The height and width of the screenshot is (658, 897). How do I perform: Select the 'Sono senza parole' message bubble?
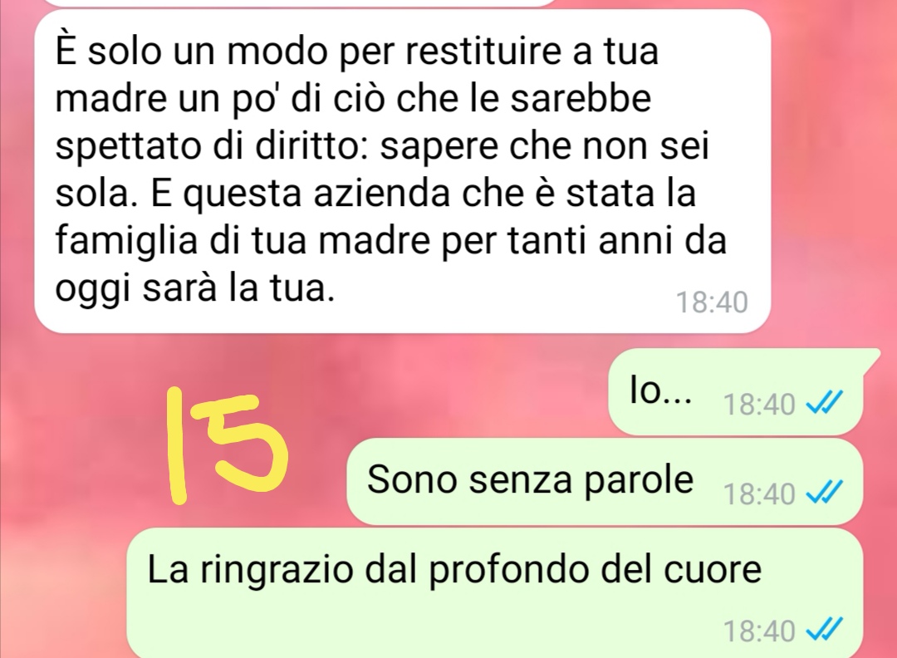point(605,481)
